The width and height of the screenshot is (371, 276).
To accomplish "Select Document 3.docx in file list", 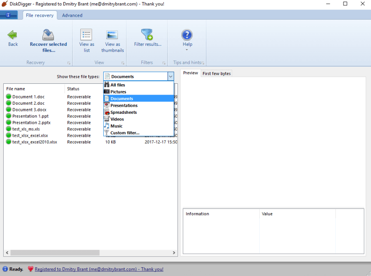I will 29,110.
